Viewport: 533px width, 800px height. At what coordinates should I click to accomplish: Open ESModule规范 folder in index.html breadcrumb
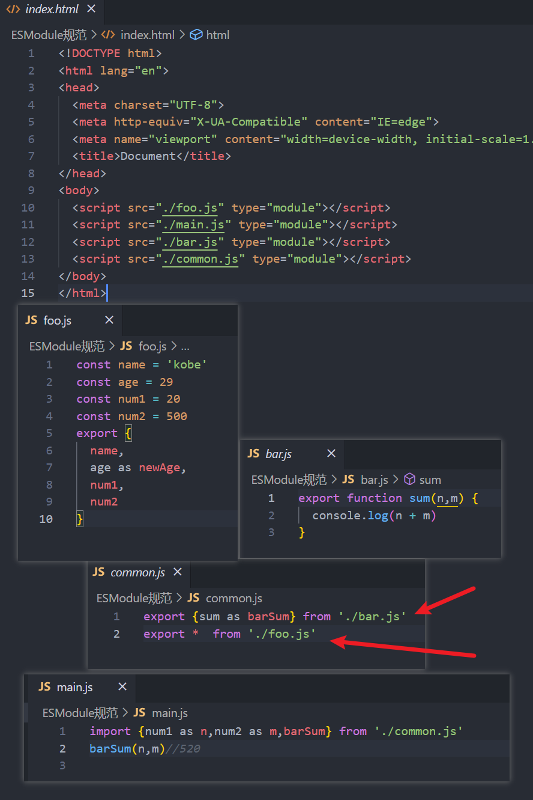(x=49, y=35)
